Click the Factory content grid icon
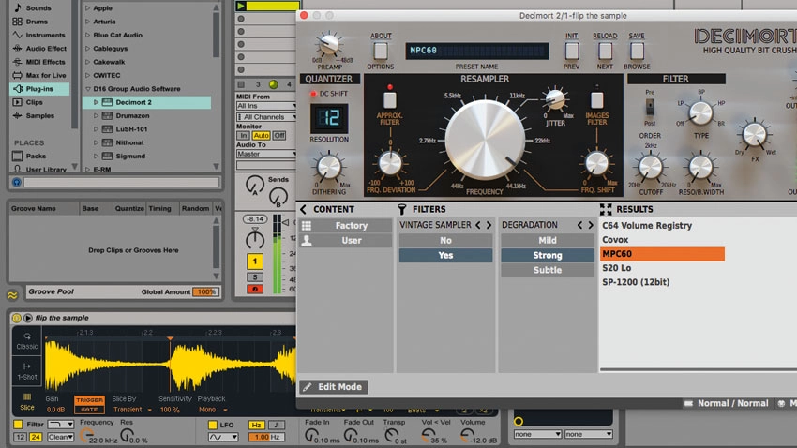Image resolution: width=797 pixels, height=448 pixels. (306, 226)
